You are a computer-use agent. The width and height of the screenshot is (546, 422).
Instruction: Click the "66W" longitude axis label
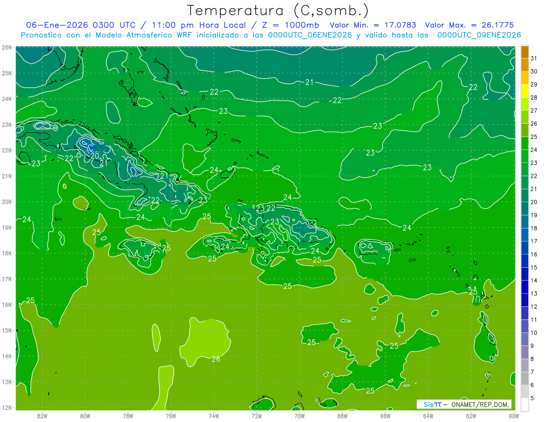385,415
